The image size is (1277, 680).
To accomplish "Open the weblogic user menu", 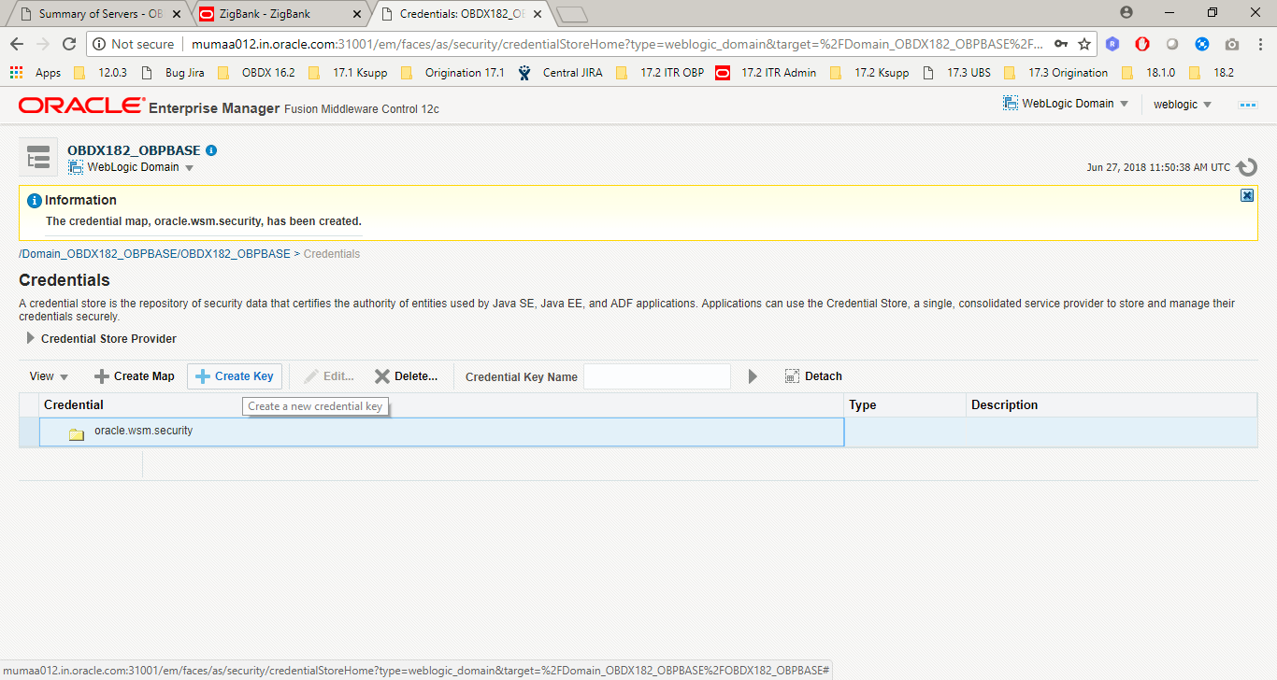I will (1183, 105).
